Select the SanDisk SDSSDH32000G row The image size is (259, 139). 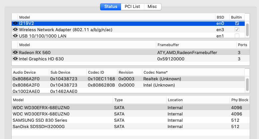coord(130,126)
